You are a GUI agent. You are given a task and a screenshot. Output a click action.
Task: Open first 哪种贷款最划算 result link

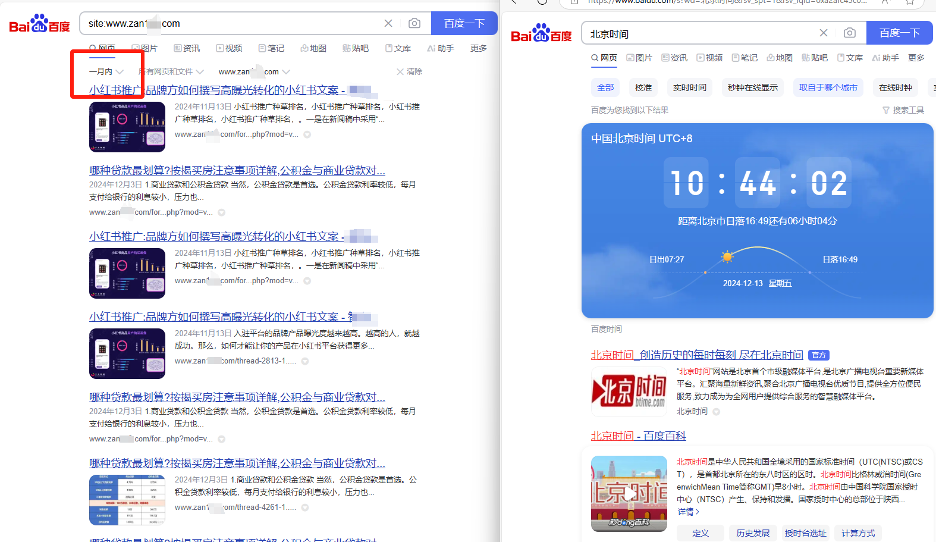click(237, 170)
